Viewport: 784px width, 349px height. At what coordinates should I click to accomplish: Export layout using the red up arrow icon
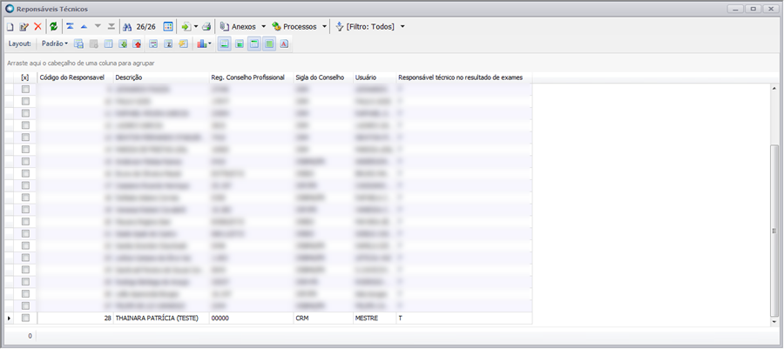click(x=137, y=44)
